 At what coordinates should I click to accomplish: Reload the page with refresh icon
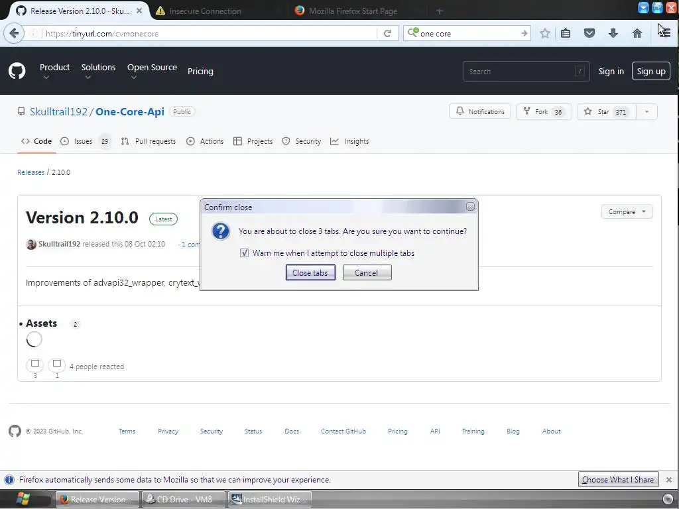coord(387,33)
